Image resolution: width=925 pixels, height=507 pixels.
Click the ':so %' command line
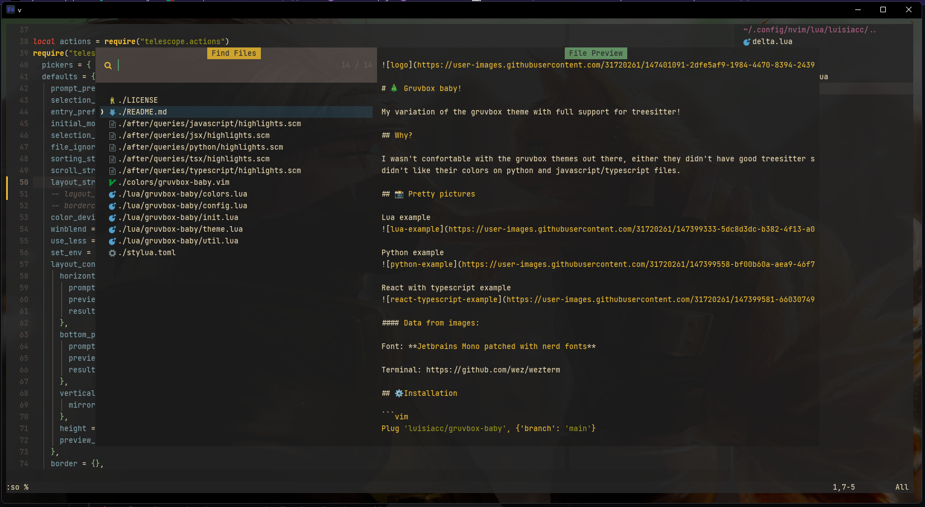tap(17, 487)
